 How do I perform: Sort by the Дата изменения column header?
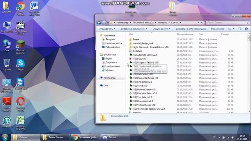click(185, 34)
